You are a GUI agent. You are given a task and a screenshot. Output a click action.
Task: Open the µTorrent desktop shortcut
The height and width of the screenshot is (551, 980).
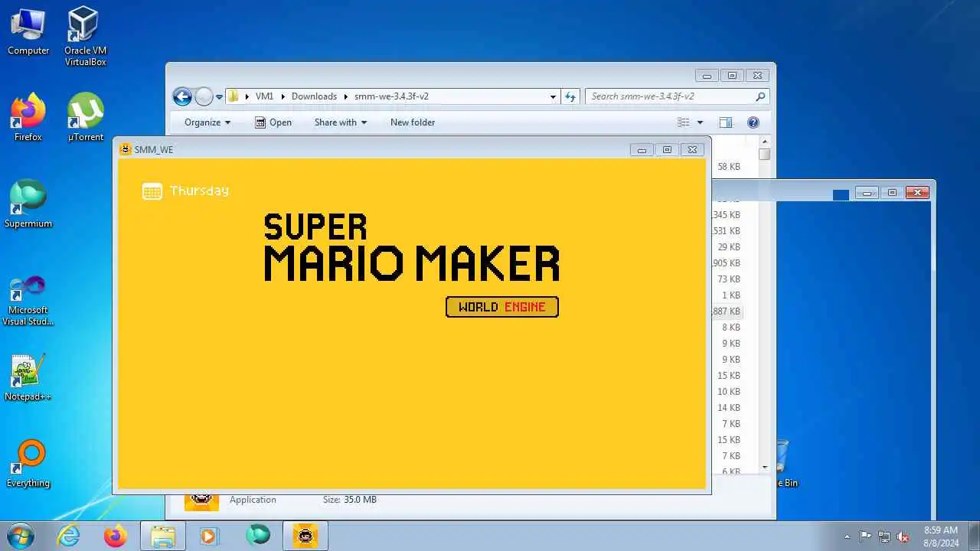[85, 117]
